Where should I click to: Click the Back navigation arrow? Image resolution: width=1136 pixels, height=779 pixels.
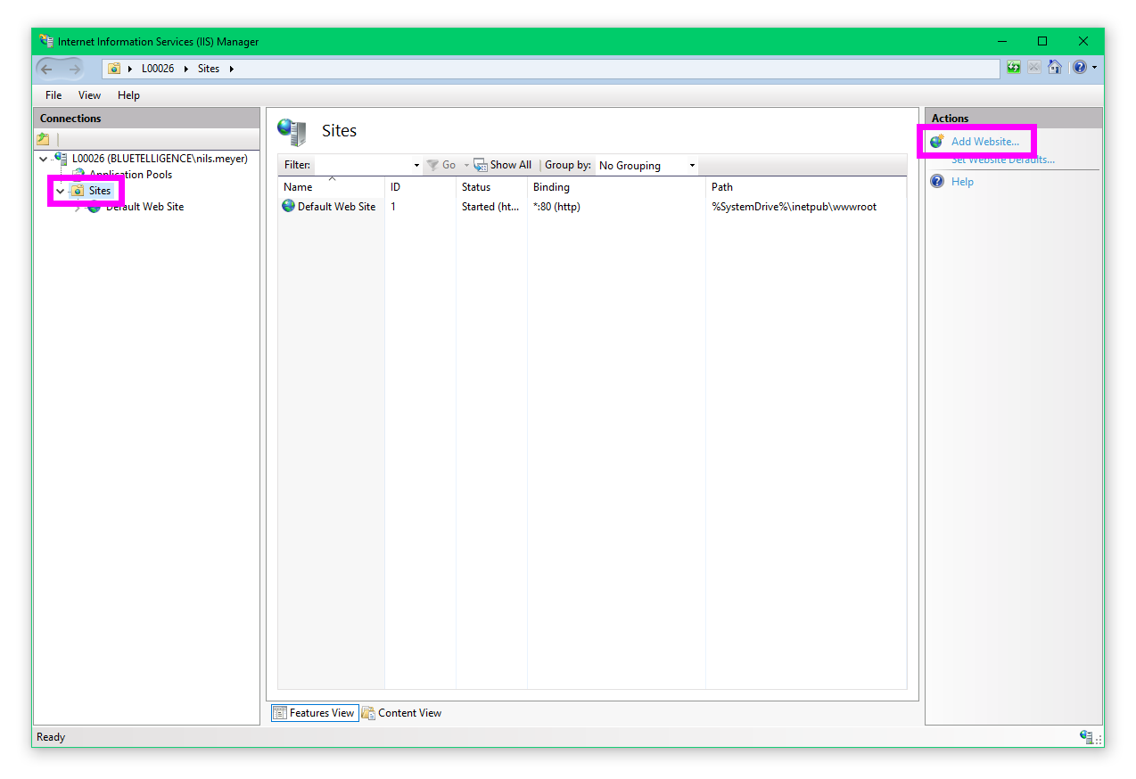(47, 69)
